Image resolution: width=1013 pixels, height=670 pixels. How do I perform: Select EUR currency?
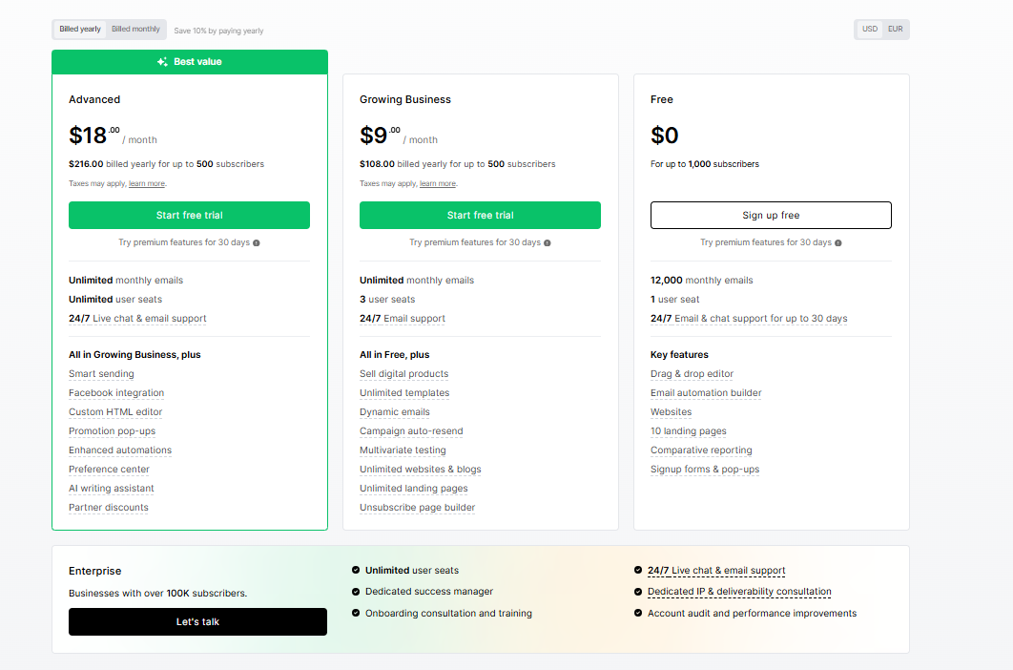(x=896, y=29)
